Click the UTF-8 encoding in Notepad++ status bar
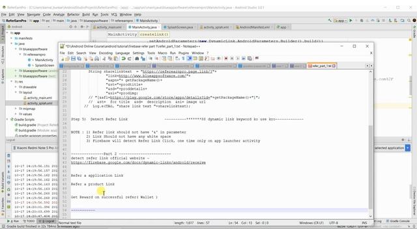 pos(334,223)
